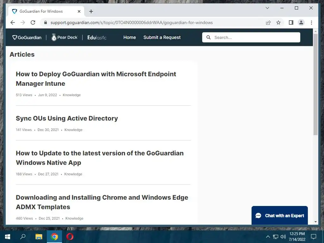Reload the page with the refresh icon
Image resolution: width=324 pixels, height=243 pixels.
coord(33,22)
